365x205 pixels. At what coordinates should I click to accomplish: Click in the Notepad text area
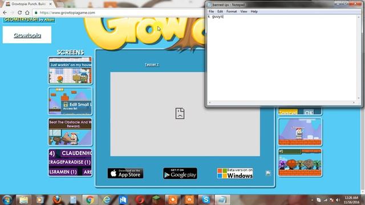point(282,58)
